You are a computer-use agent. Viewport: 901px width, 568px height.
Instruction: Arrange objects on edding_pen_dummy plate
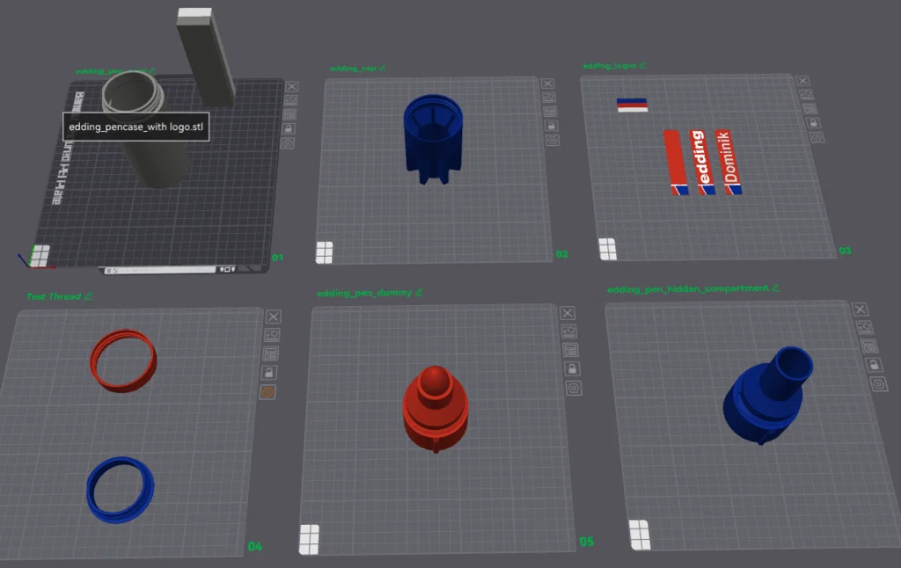click(570, 350)
